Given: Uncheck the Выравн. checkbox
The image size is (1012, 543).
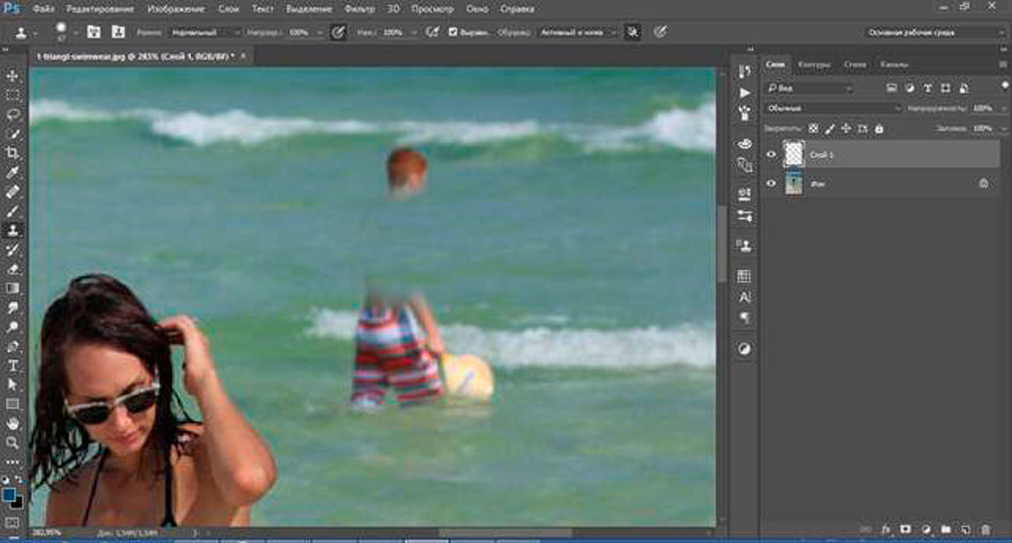Looking at the screenshot, I should [453, 33].
